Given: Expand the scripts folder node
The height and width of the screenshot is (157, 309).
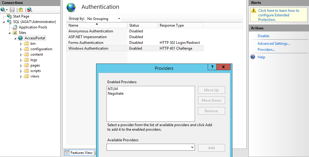Looking at the screenshot, I should [21, 71].
